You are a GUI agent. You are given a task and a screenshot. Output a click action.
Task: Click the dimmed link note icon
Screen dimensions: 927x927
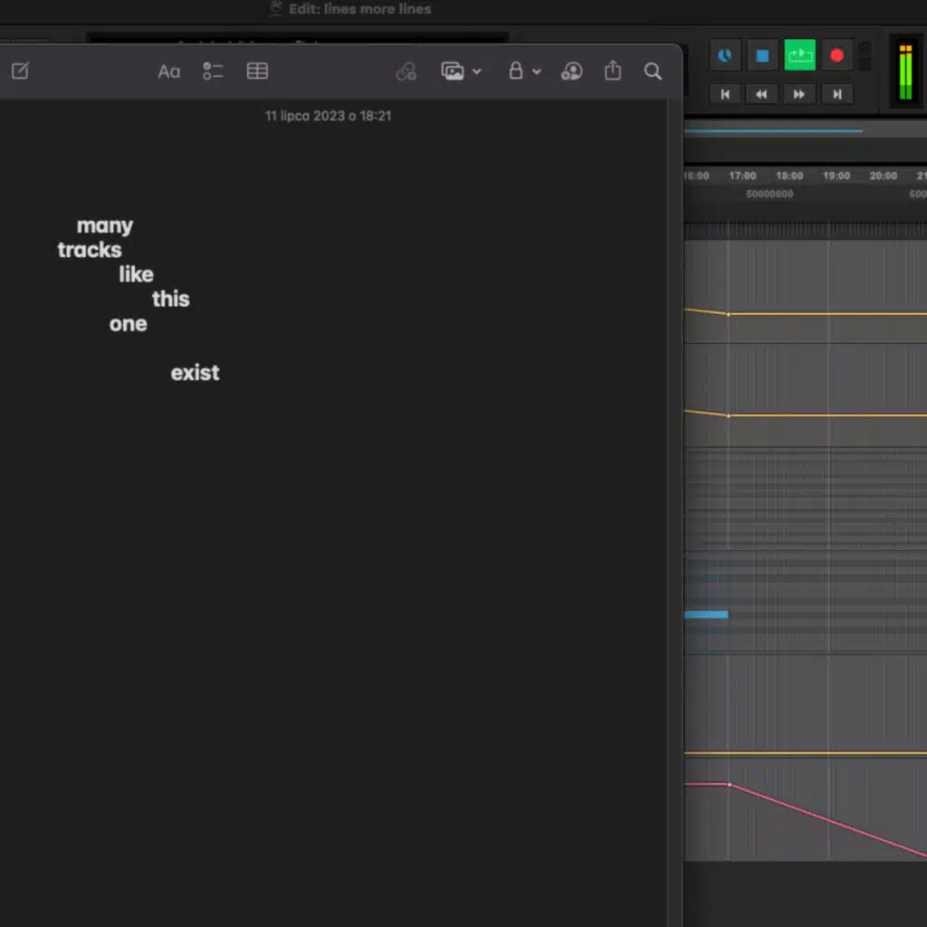(406, 72)
